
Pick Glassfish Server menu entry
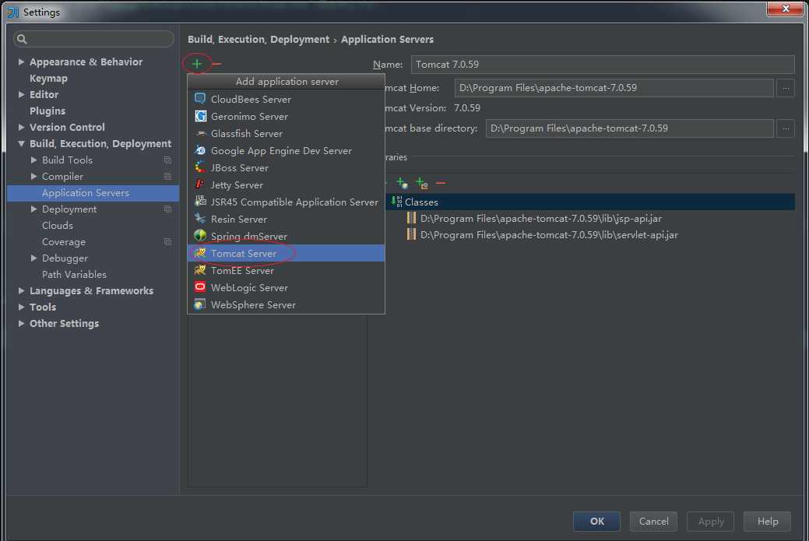[x=286, y=133]
